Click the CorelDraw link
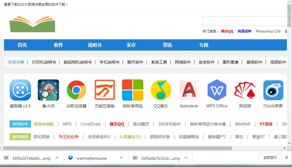The image size is (292, 167). (x=91, y=124)
